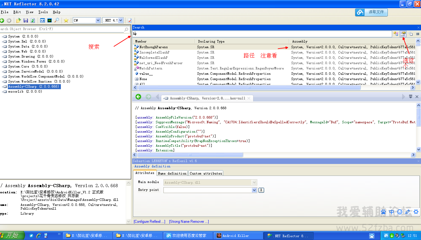
Task: Click the magnifier in the Object Browser search box
Action: pos(126,29)
